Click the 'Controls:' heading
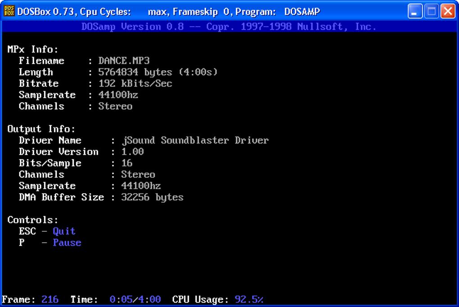The height and width of the screenshot is (307, 459). point(33,220)
